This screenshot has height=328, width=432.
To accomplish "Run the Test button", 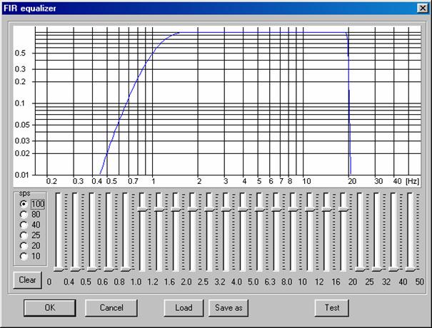I will (332, 307).
